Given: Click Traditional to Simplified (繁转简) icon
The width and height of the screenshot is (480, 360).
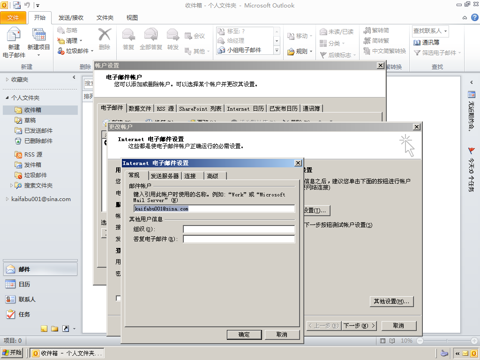Looking at the screenshot, I should [367, 30].
